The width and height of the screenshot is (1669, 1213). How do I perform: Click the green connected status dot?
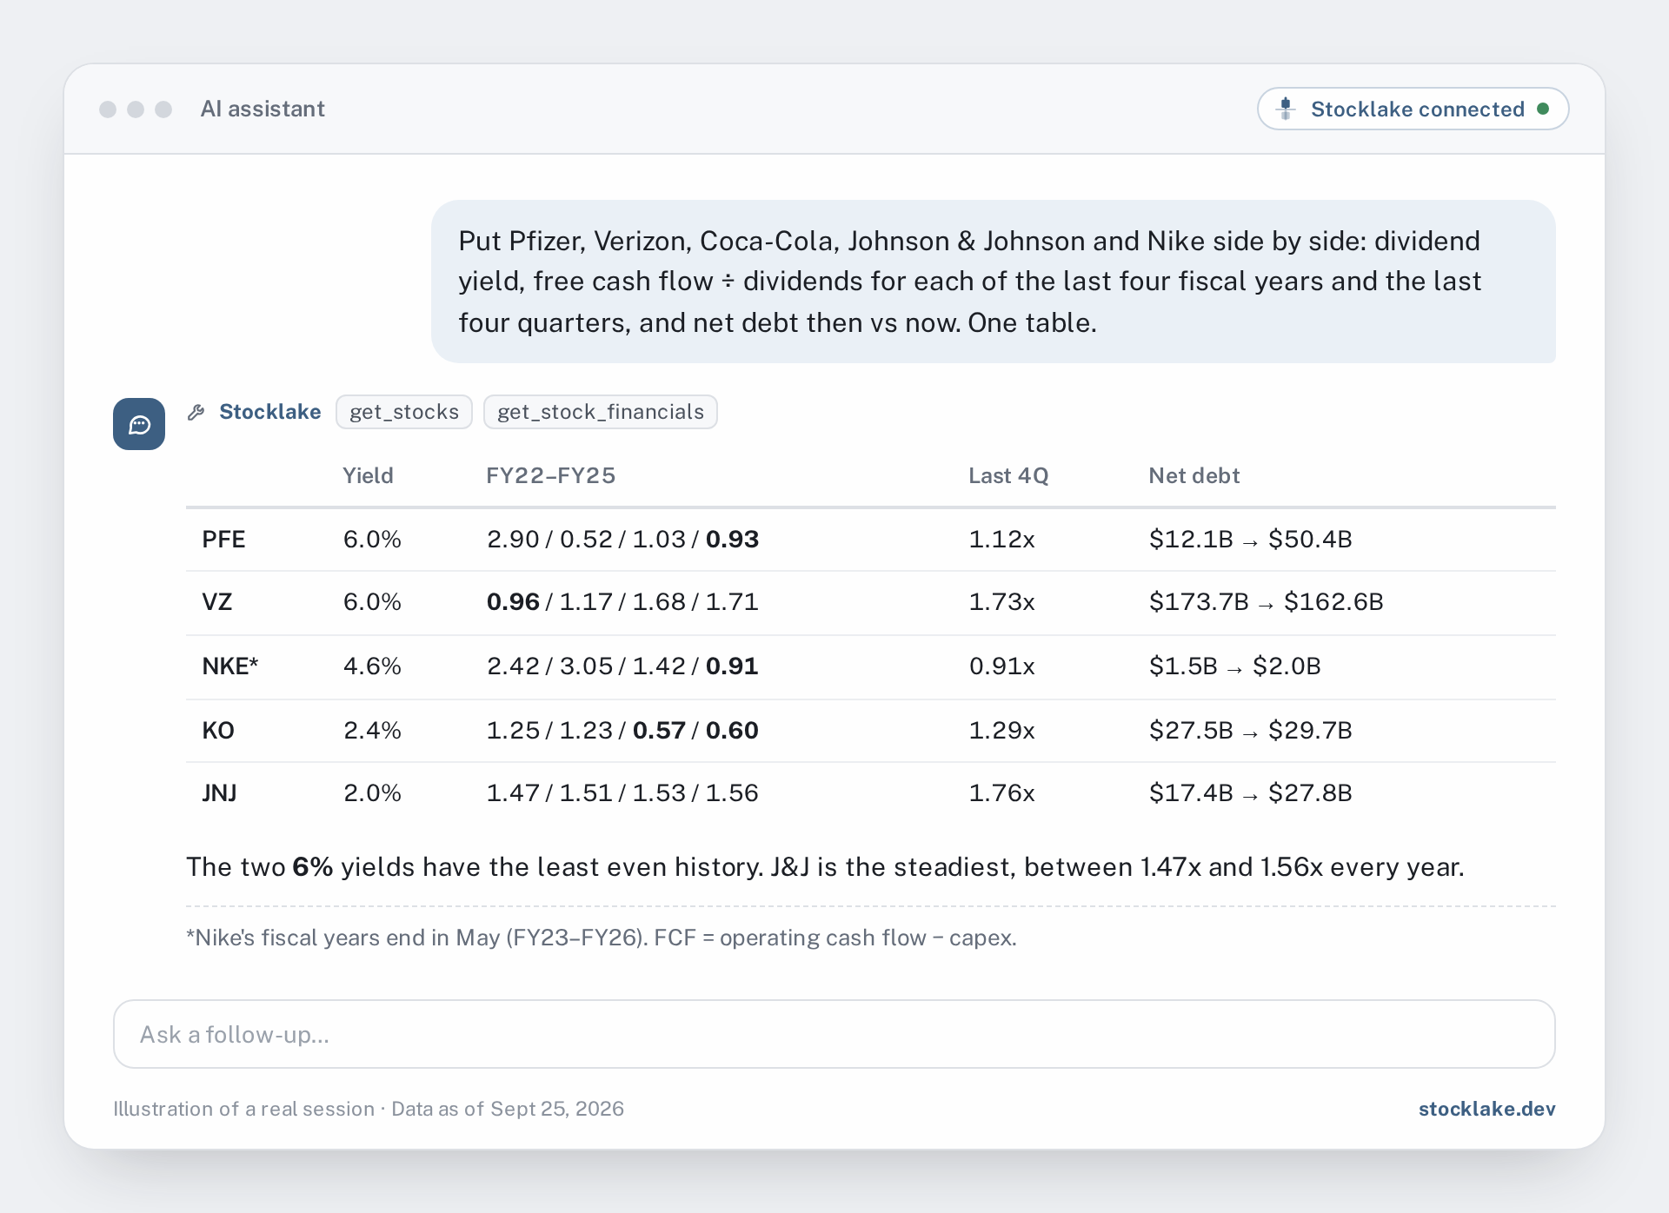click(1543, 109)
